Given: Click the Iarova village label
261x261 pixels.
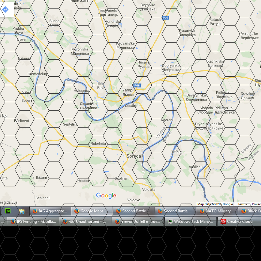Looking at the screenshot, I should pos(21,39).
